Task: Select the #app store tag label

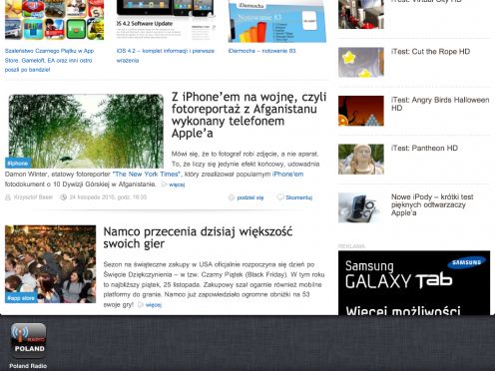Action: [x=21, y=298]
